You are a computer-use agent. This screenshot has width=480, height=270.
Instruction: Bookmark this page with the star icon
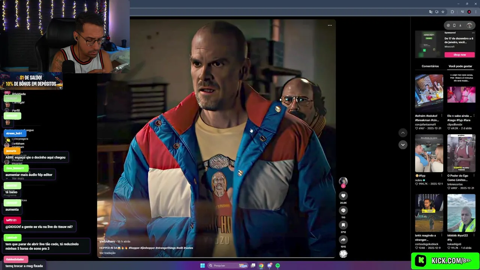pos(443,12)
